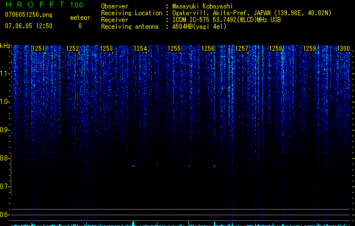Click the 1258 time marker
Screen dimensions: 355x226
click(276, 49)
